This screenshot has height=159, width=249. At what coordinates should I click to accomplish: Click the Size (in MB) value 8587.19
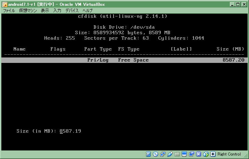70,131
